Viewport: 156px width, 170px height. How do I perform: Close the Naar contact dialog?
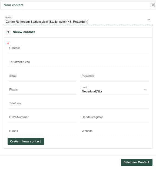[153, 5]
